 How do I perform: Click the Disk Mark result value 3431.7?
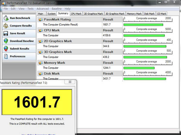point(107,79)
